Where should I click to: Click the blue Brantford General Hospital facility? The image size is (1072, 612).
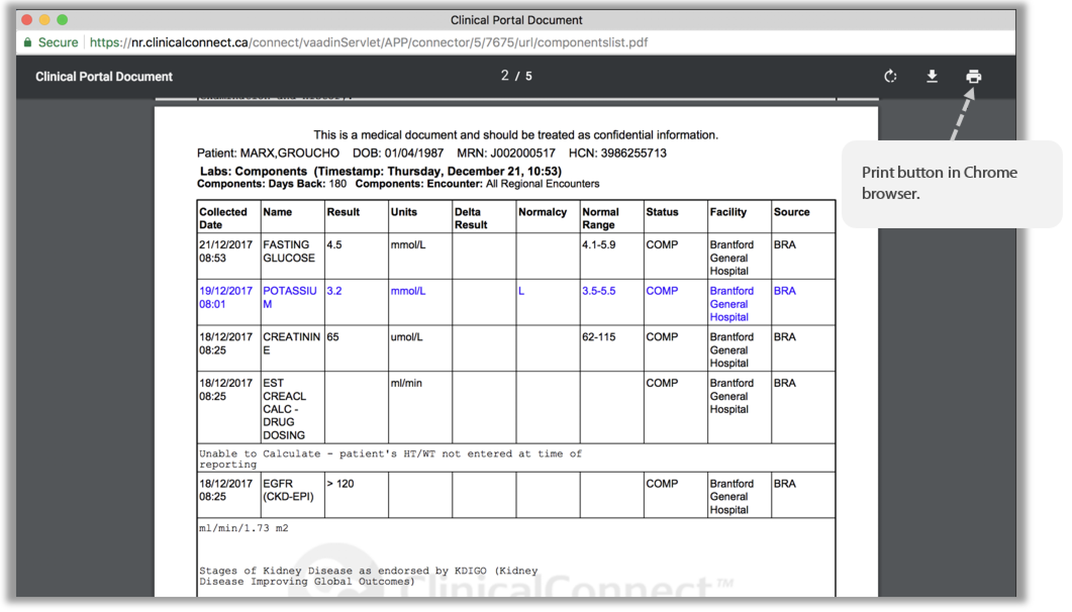[x=732, y=304]
